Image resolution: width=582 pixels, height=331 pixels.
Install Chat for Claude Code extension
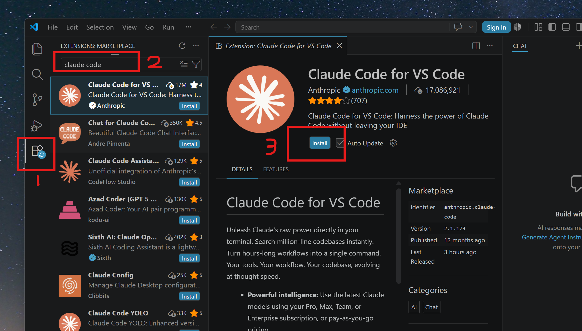[189, 144]
